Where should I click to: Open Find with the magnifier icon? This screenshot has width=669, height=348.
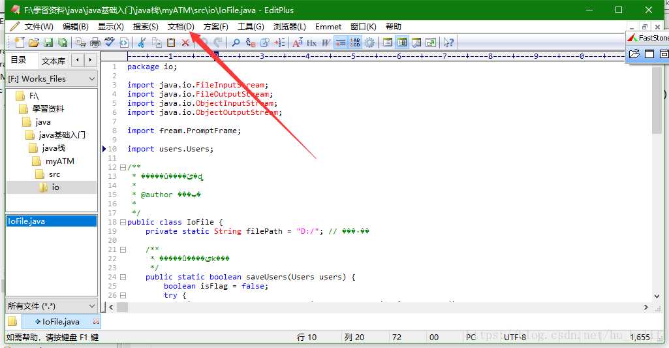click(x=236, y=42)
